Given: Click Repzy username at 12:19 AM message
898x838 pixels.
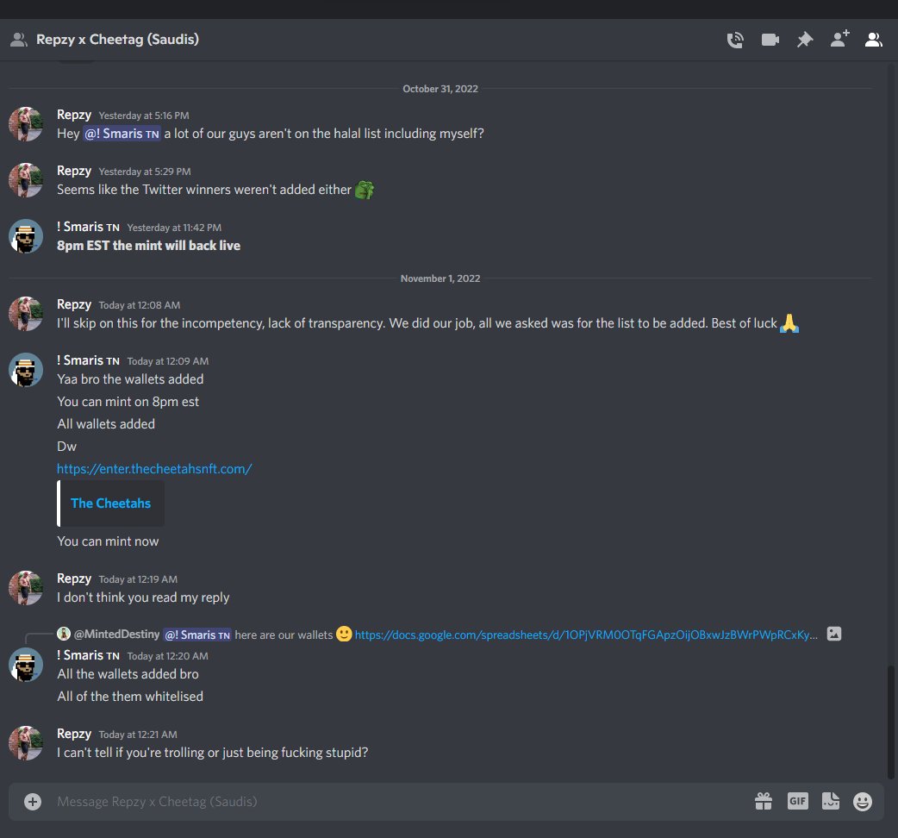Looking at the screenshot, I should coord(74,578).
